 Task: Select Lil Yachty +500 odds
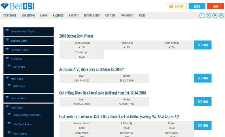127,126
